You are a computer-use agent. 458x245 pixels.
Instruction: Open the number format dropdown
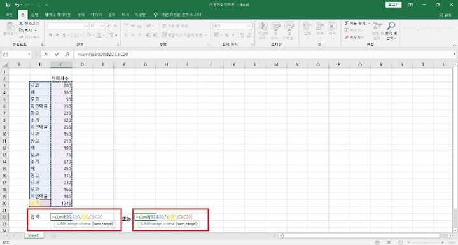click(249, 26)
